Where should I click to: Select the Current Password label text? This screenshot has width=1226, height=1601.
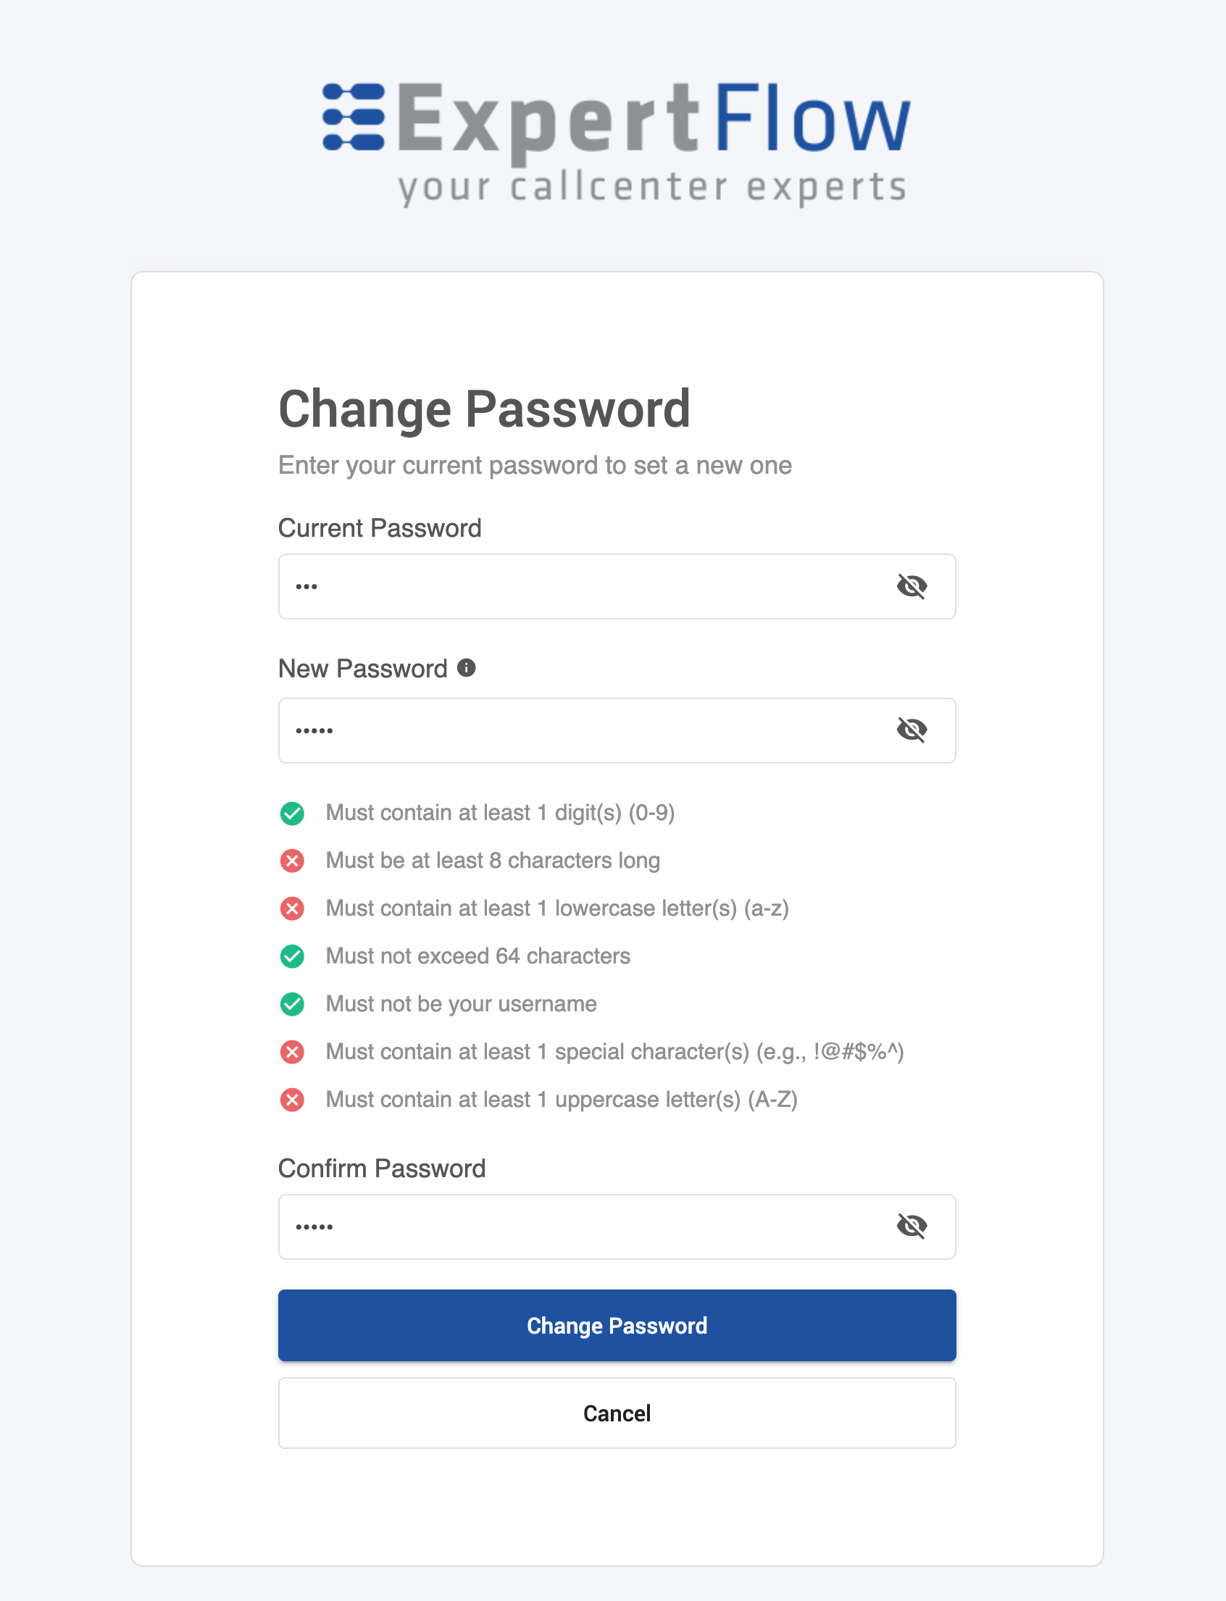coord(380,527)
